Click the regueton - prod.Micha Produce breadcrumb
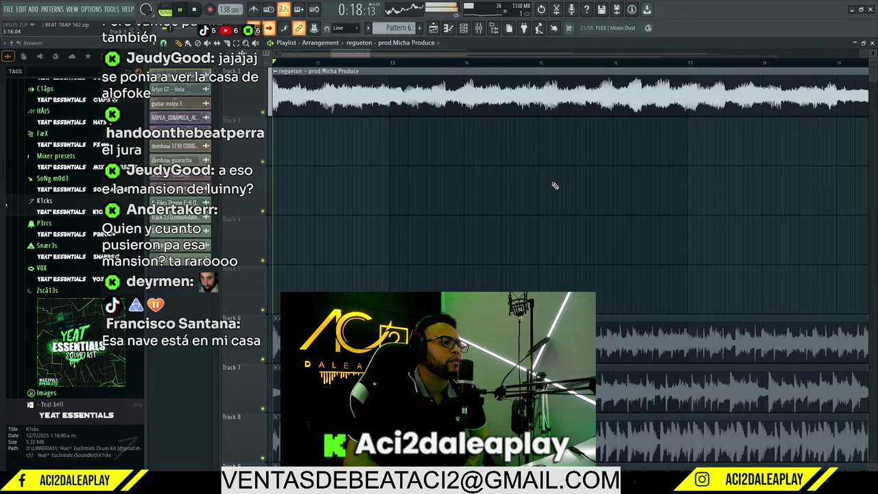The height and width of the screenshot is (494, 878). click(390, 43)
